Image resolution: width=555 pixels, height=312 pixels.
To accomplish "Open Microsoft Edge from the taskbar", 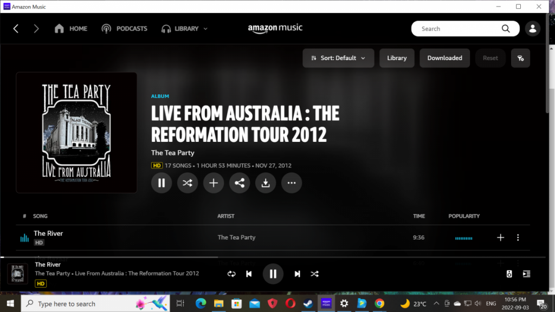I will tap(201, 303).
